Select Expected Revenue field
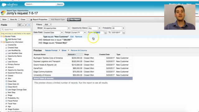Screen dimensions: 199x112 [15, 73]
